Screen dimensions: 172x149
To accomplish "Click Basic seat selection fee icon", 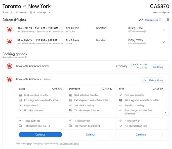I will point(20,95).
